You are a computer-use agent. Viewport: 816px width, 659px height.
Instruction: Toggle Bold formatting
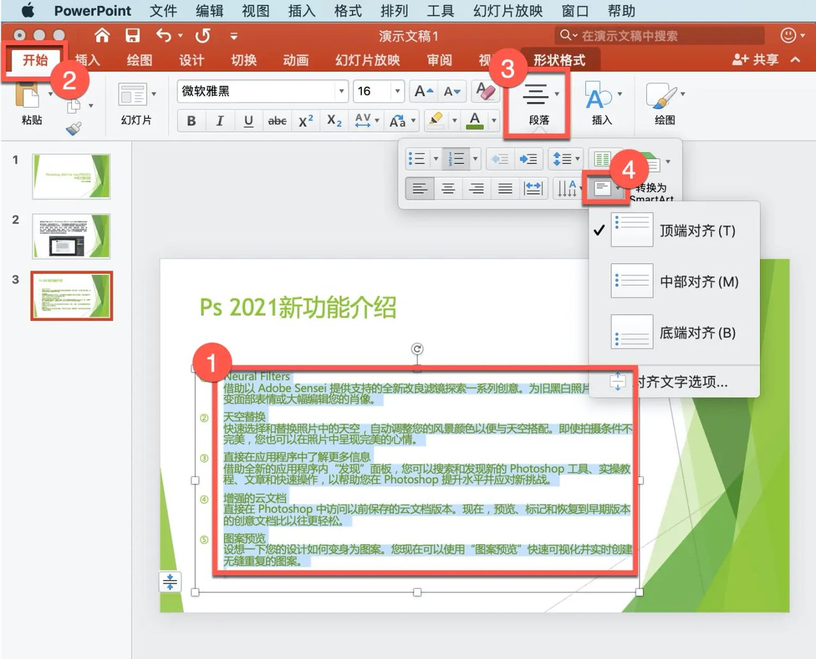(191, 121)
